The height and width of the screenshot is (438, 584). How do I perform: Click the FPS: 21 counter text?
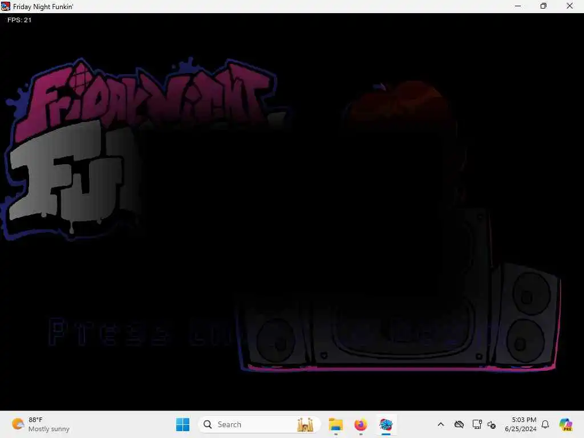click(x=19, y=20)
